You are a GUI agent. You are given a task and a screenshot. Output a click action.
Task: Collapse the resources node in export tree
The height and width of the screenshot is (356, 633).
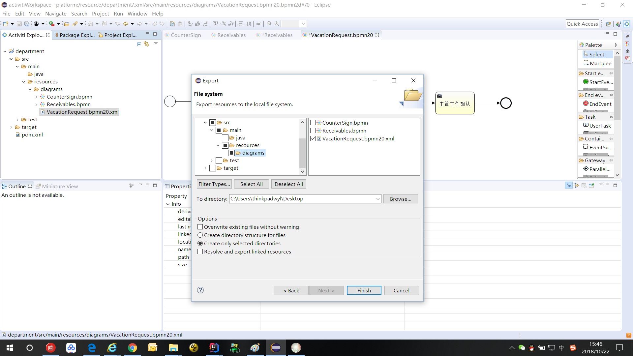tap(218, 145)
